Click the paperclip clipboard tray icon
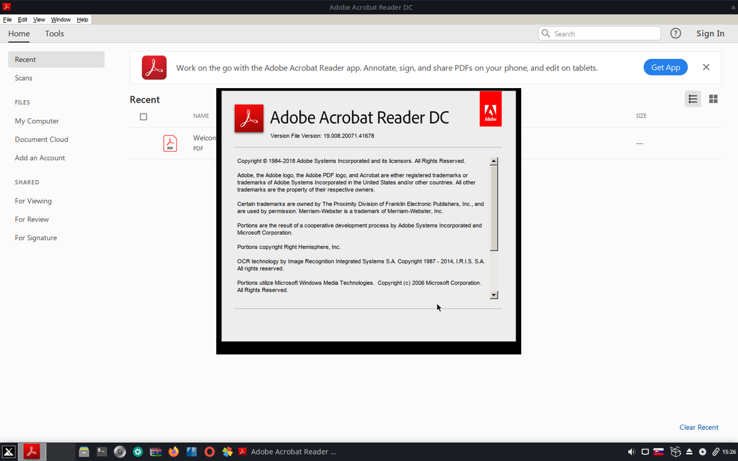 point(716,452)
